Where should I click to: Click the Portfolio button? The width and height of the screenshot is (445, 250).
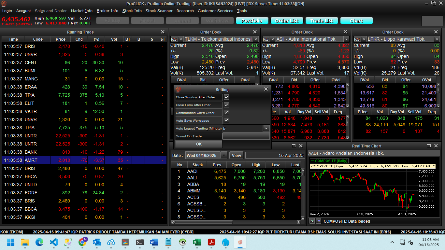pos(252,21)
